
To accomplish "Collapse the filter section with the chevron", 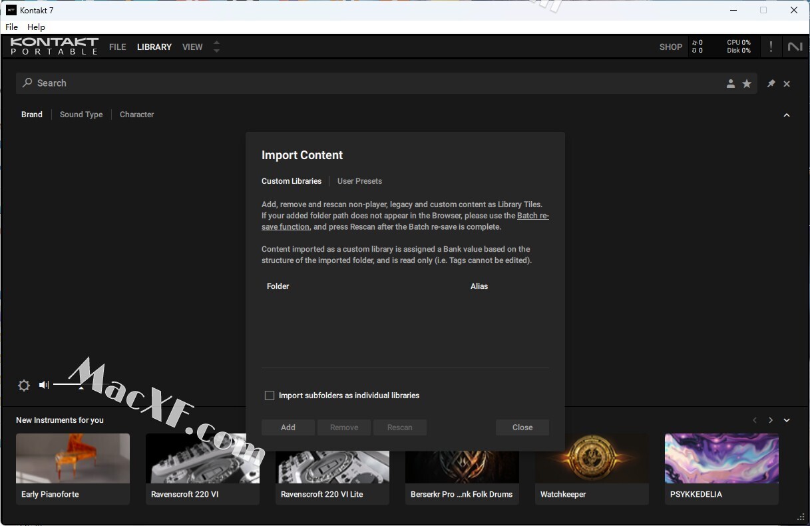I will pos(787,115).
